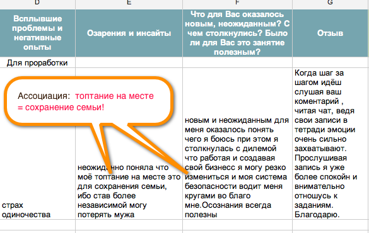Image resolution: width=369 pixels, height=233 pixels.
Task: Click the pink text 'топтание на месте'
Action: point(114,96)
